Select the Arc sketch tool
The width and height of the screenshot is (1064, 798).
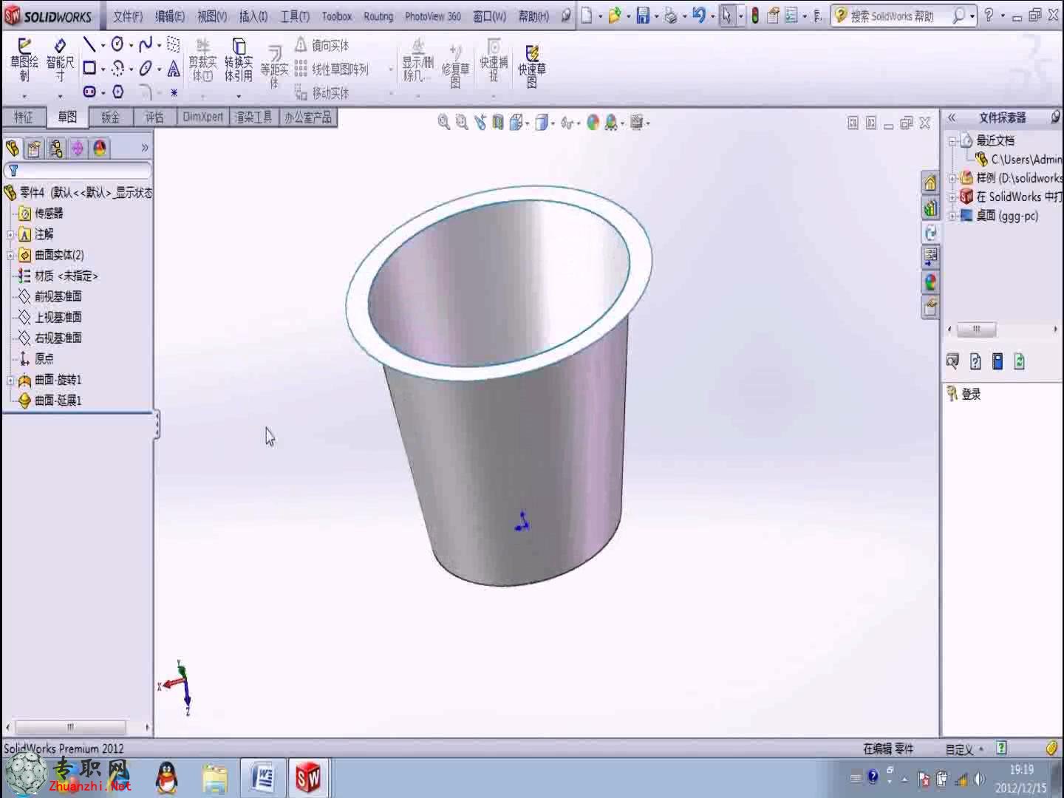[117, 69]
